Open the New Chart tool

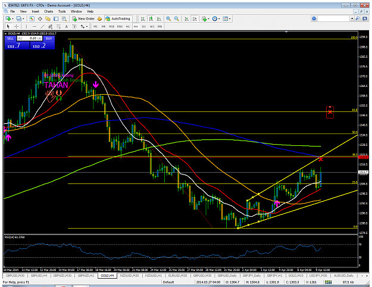pyautogui.click(x=8, y=18)
